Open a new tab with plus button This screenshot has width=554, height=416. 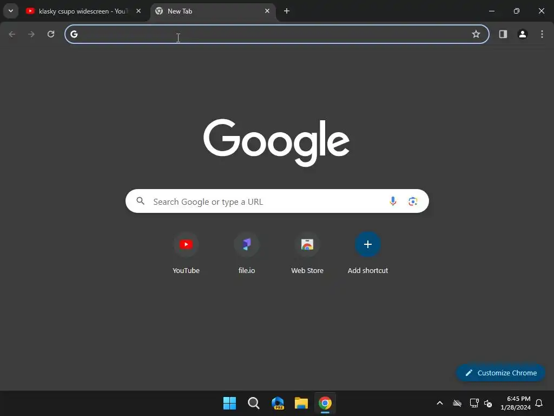287,11
